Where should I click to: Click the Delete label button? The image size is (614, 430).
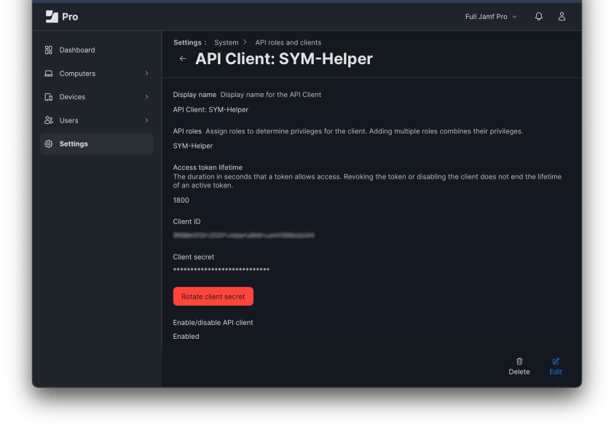(x=519, y=372)
